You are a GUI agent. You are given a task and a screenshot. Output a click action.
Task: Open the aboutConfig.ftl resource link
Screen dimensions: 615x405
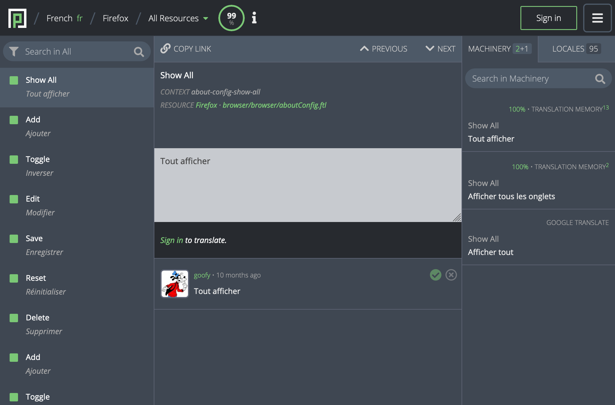pos(274,105)
